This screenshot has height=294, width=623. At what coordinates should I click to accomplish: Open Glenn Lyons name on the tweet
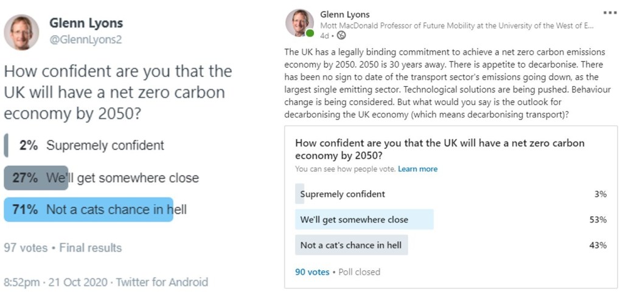pos(86,24)
